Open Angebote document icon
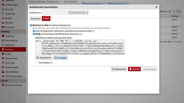This screenshot has width=184, height=103. pyautogui.click(x=3, y=36)
